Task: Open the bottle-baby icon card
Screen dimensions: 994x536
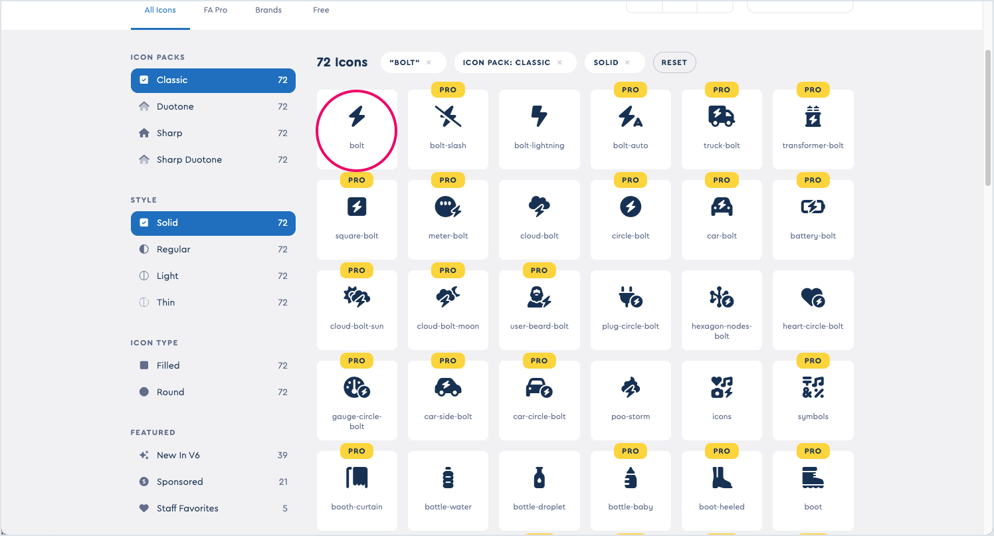Action: (x=631, y=490)
